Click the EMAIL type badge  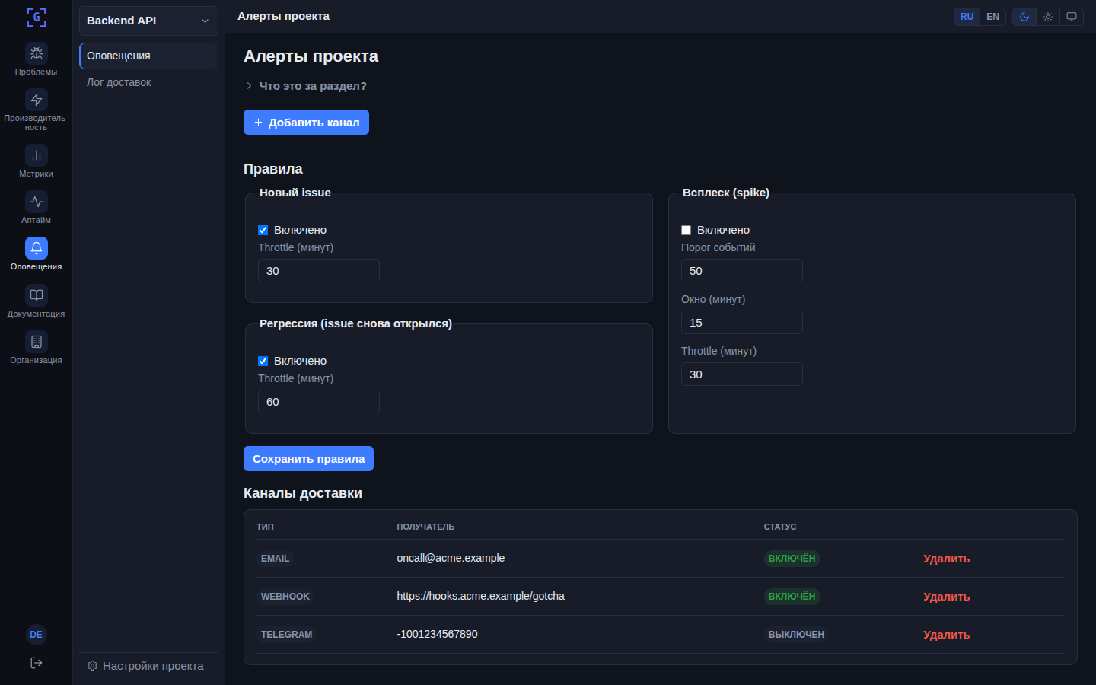click(x=275, y=559)
